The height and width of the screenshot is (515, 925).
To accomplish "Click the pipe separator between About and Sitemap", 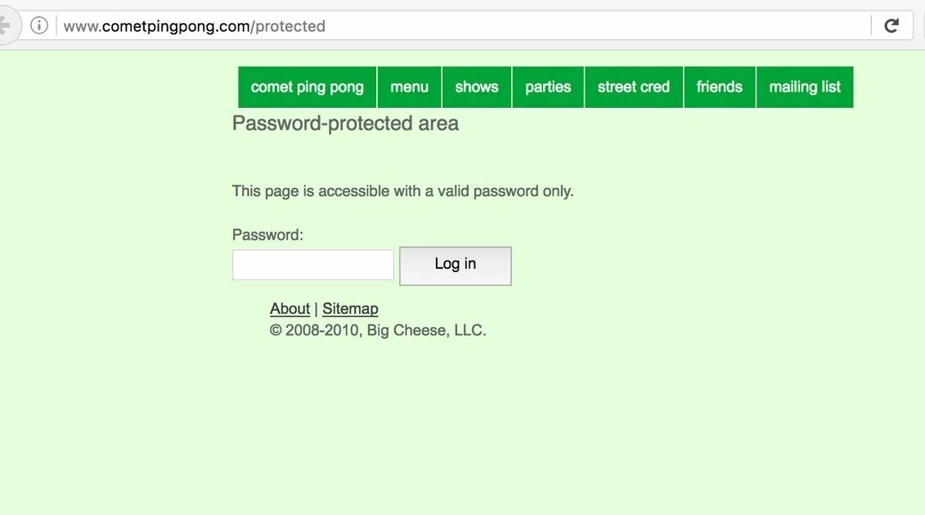I will click(x=317, y=308).
